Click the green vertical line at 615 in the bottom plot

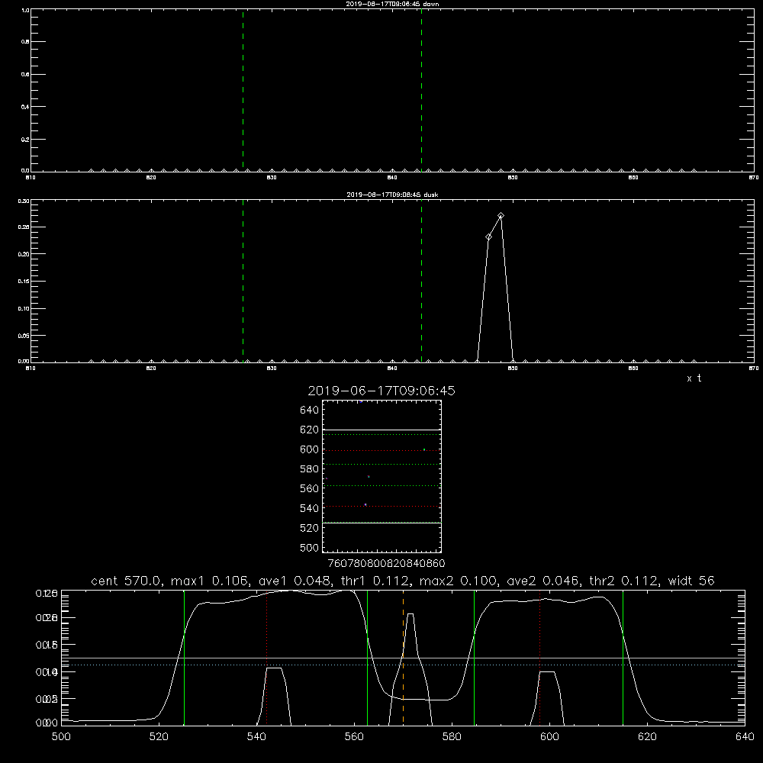pos(623,657)
